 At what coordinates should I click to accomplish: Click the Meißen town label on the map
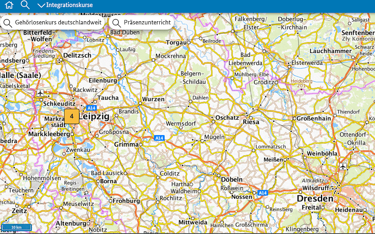tap(273, 160)
